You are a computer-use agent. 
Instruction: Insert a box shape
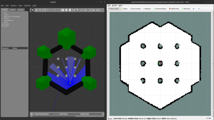(x=63, y=10)
